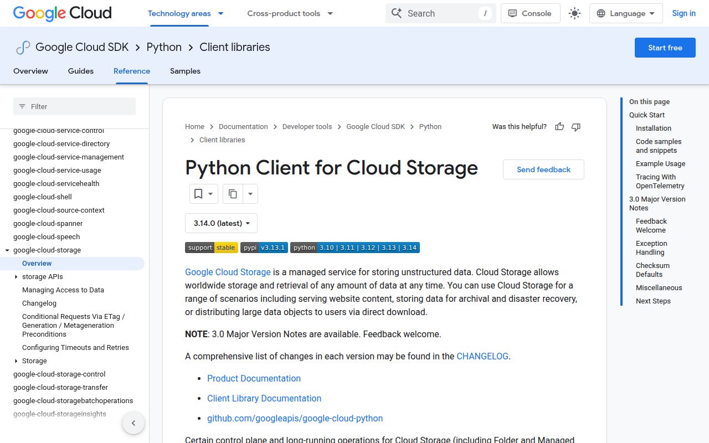This screenshot has height=443, width=709.
Task: Click the Filter icon in sidebar
Action: 22,106
